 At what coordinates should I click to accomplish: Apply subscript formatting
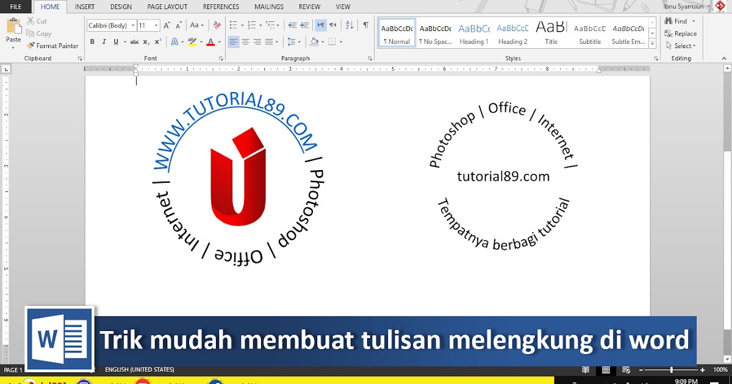click(x=146, y=42)
